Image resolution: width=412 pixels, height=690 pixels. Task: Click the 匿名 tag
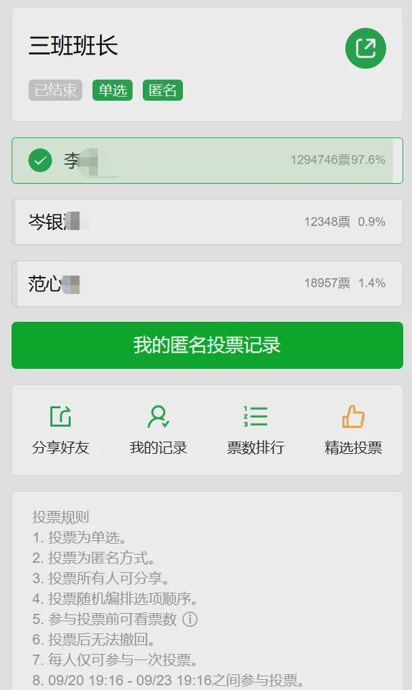point(162,91)
